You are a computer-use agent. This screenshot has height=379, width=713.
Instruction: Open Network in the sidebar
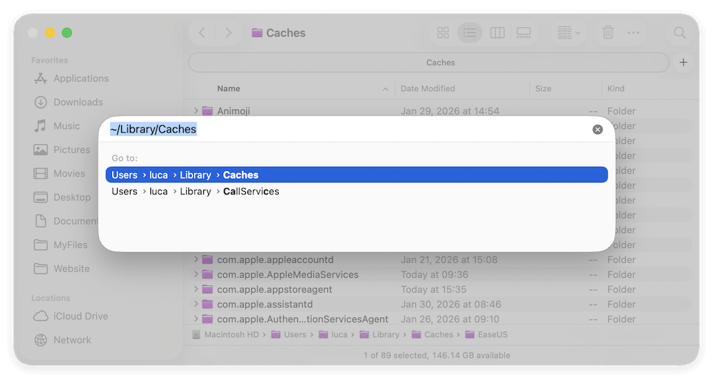[62, 340]
